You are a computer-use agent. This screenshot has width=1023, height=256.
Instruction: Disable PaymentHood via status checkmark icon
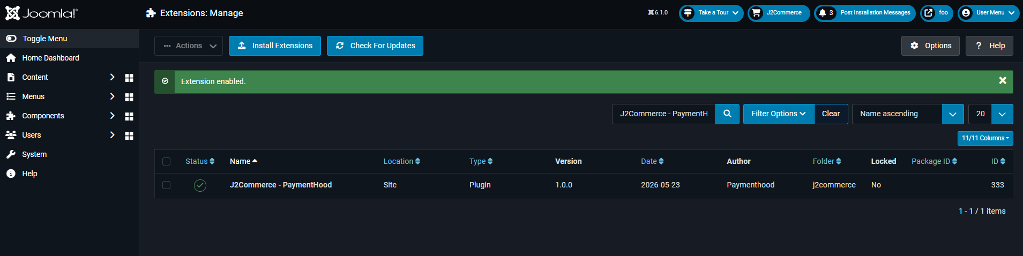[x=200, y=185]
